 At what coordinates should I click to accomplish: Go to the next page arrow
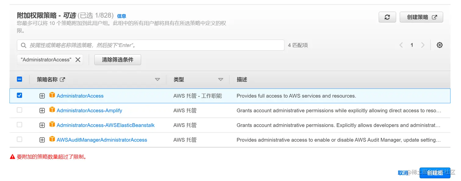pos(423,45)
